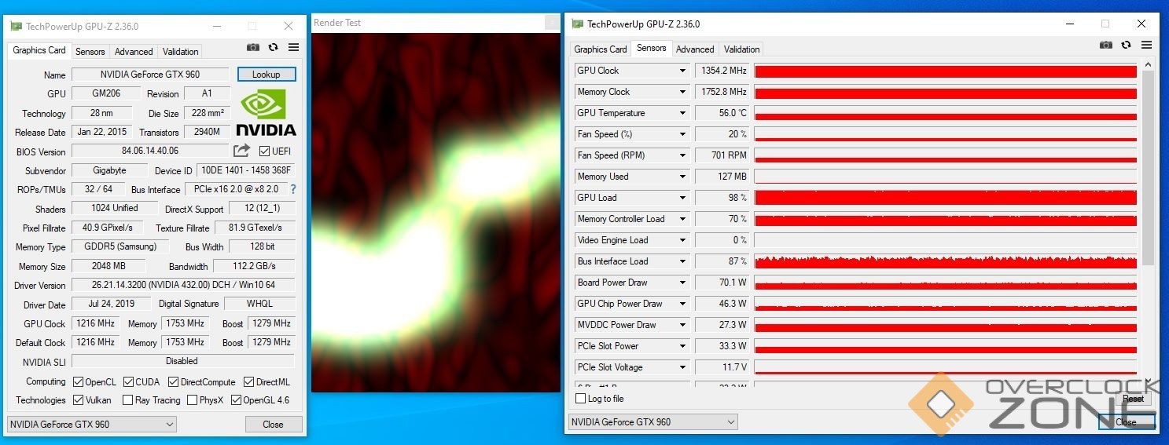This screenshot has width=1169, height=445.
Task: Open hamburger menu in Sensors GPU-Z window
Action: coord(1147,46)
